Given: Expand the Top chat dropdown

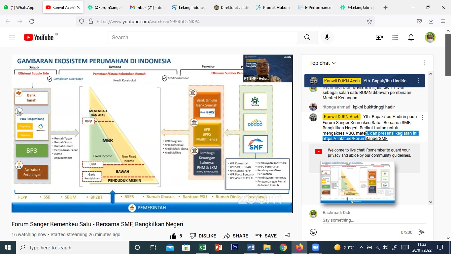Looking at the screenshot, I should point(323,63).
